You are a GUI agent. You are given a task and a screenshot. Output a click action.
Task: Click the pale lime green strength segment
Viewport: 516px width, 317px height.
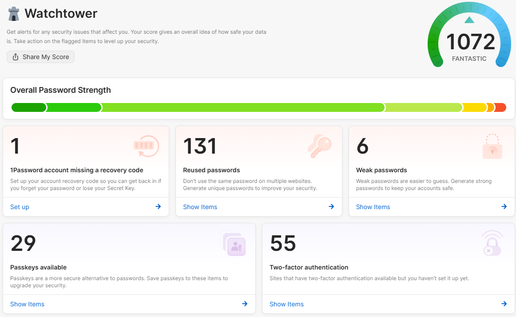click(423, 107)
